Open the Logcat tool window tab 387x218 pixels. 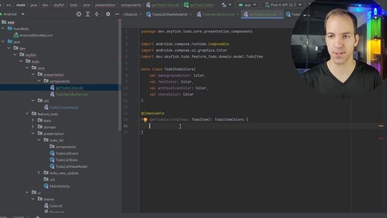pyautogui.click(x=18, y=217)
